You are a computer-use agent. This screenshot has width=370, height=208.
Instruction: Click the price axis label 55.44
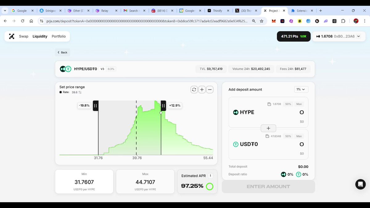[x=208, y=158]
